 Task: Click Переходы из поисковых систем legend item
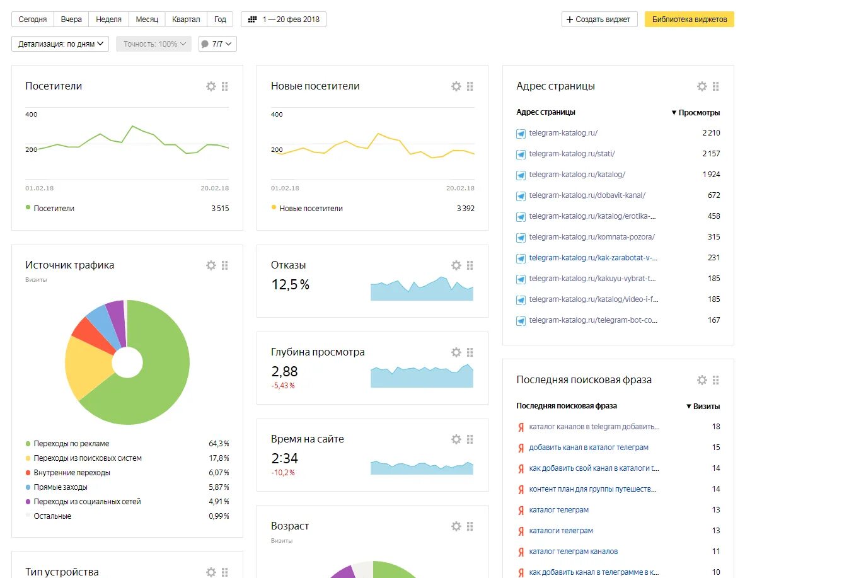tap(88, 458)
